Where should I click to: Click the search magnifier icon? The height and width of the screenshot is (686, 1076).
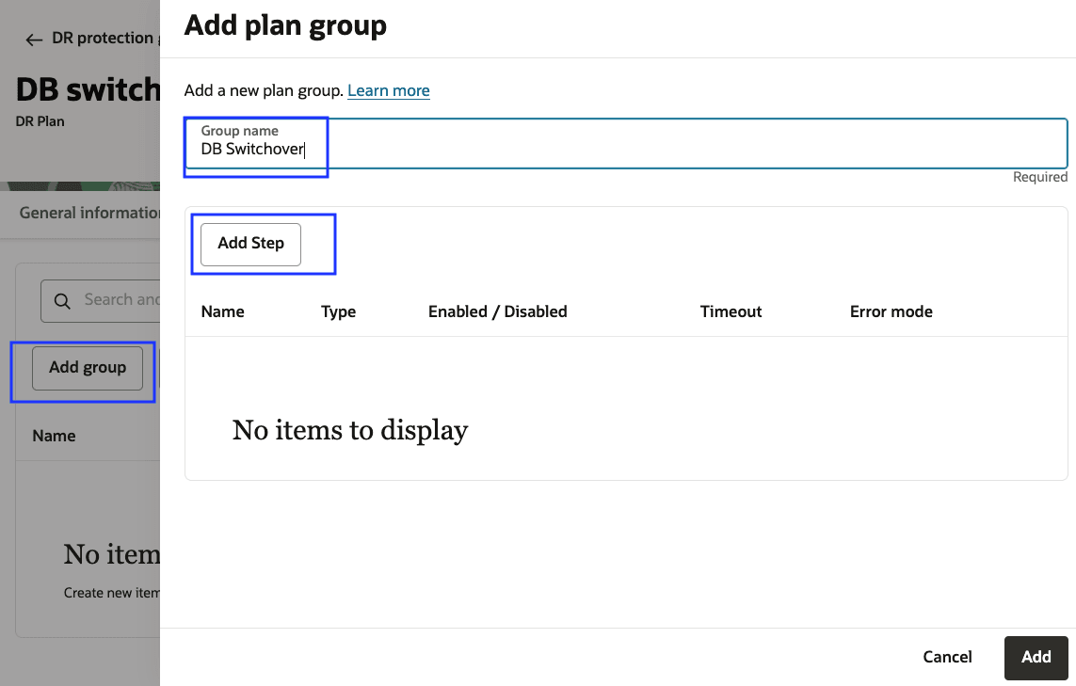(x=63, y=301)
